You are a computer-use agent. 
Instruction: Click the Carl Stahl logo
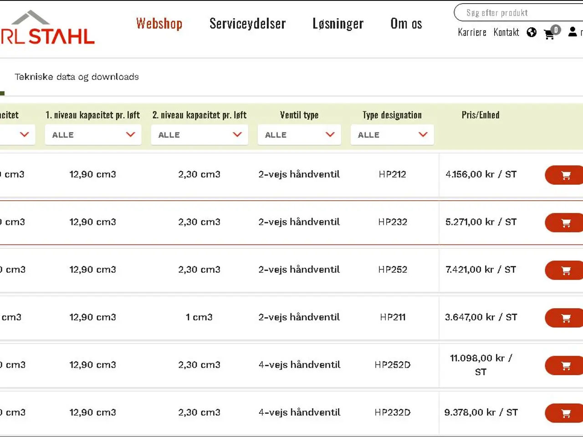[47, 28]
